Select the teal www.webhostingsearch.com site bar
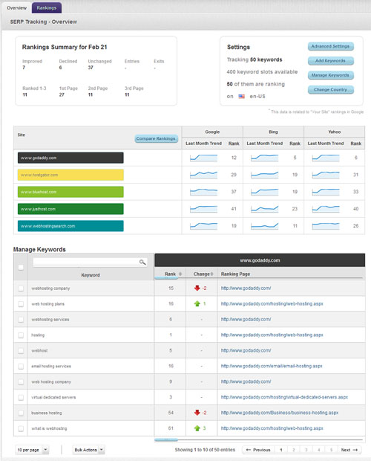The width and height of the screenshot is (371, 461). 70,226
